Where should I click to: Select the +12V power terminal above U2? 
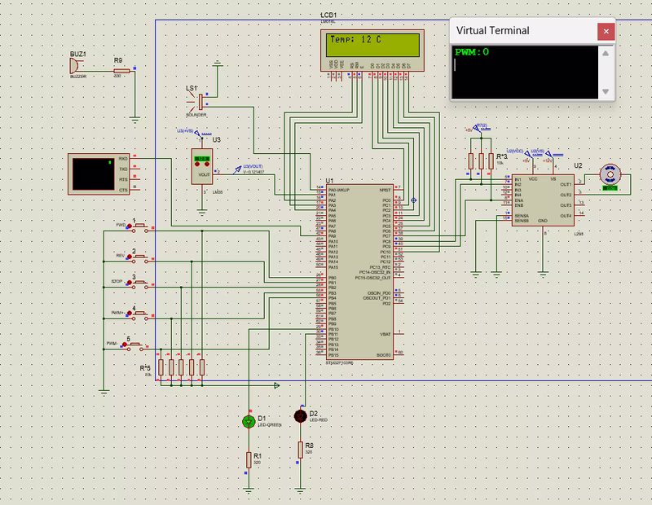coord(548,154)
